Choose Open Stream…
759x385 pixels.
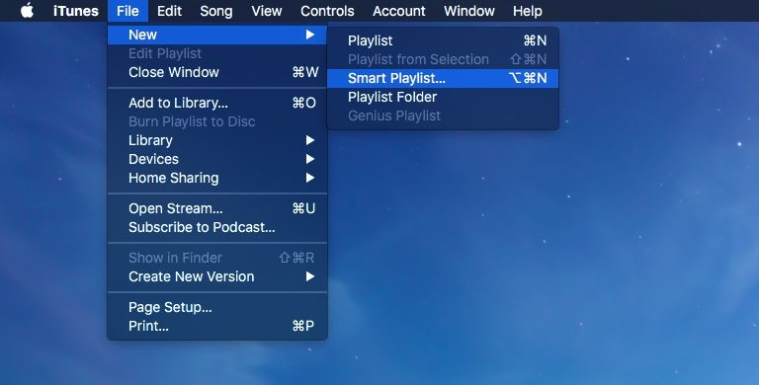[217, 209]
